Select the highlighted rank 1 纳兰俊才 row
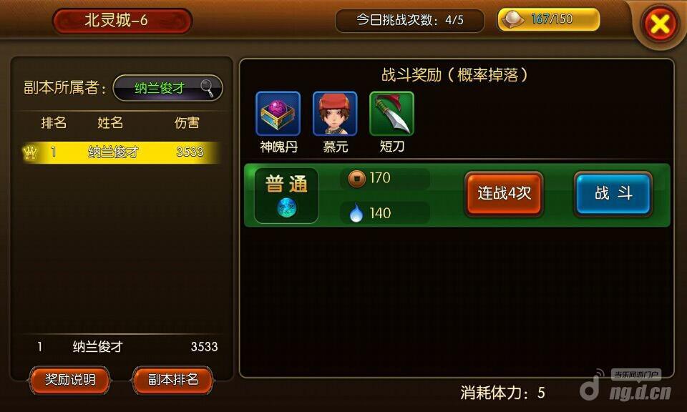The width and height of the screenshot is (687, 412). pos(121,152)
